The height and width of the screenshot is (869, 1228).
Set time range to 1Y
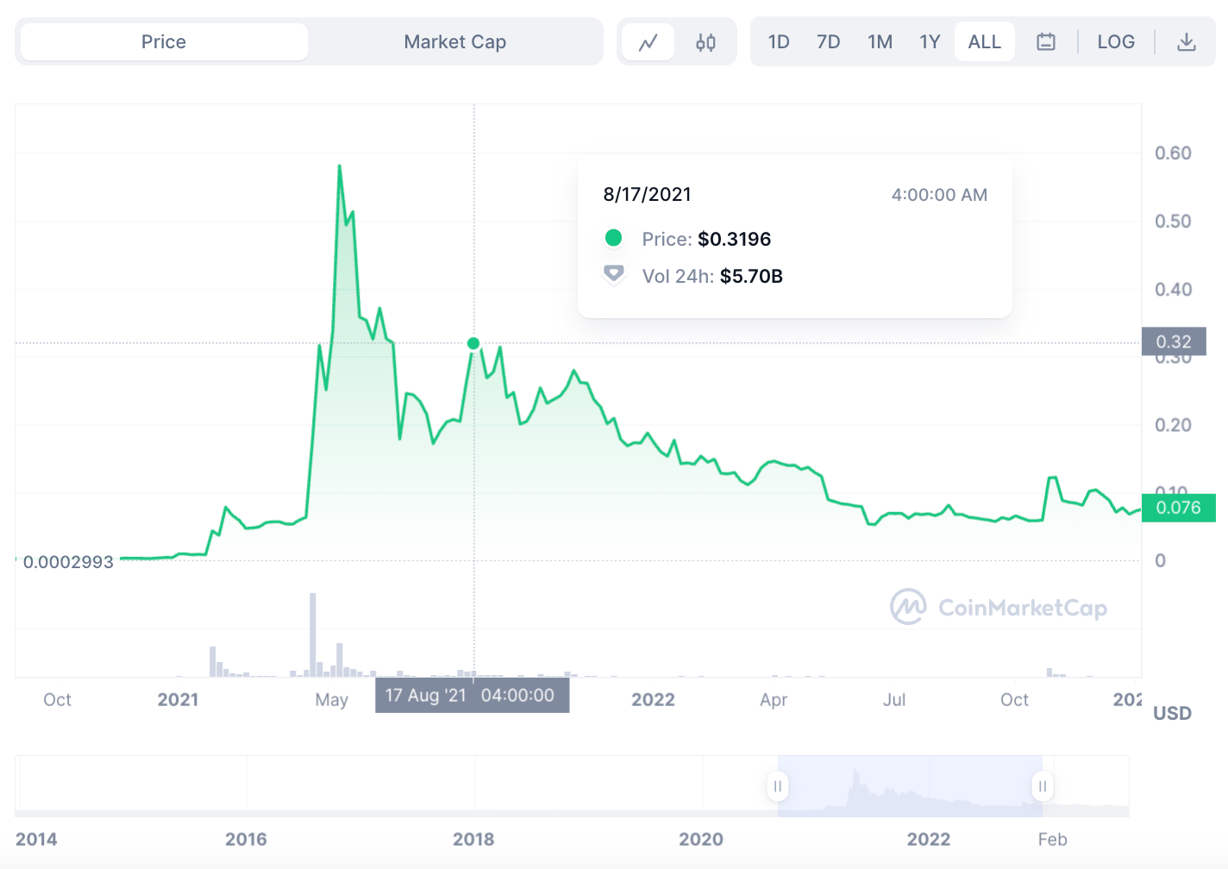(930, 41)
